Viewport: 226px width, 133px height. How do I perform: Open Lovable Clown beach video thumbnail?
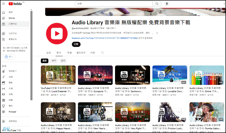point(170,75)
